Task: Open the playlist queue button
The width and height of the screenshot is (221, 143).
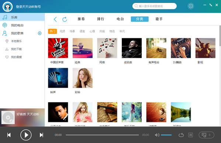Action: pyautogui.click(x=207, y=135)
